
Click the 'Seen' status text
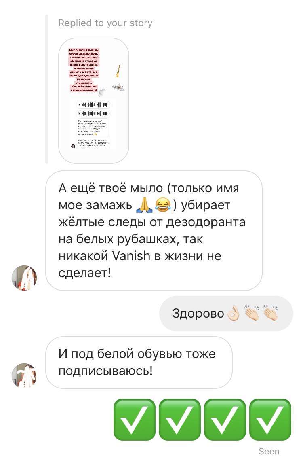(x=269, y=451)
